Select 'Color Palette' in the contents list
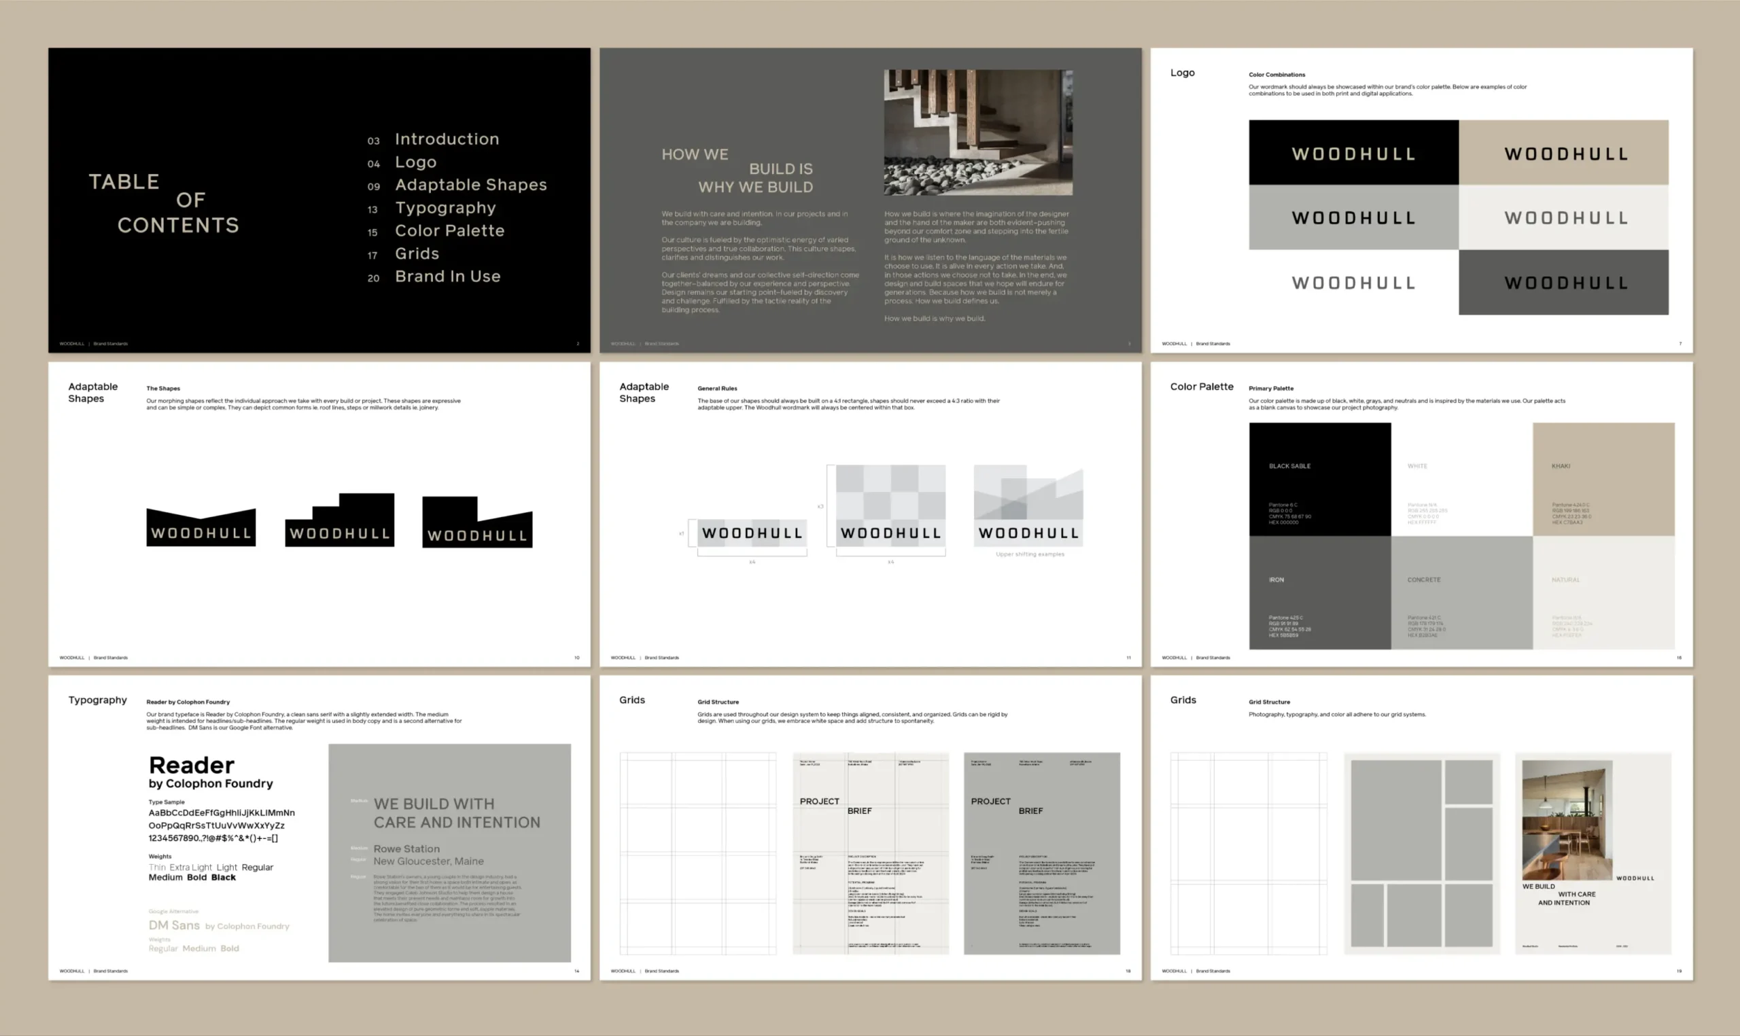The height and width of the screenshot is (1036, 1740). coord(450,230)
